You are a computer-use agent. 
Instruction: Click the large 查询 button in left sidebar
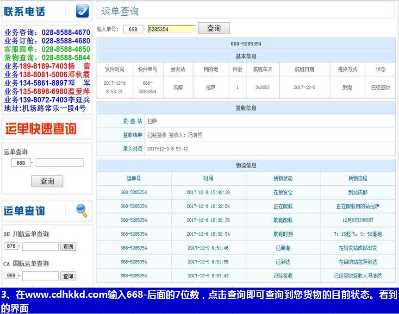tap(47, 181)
